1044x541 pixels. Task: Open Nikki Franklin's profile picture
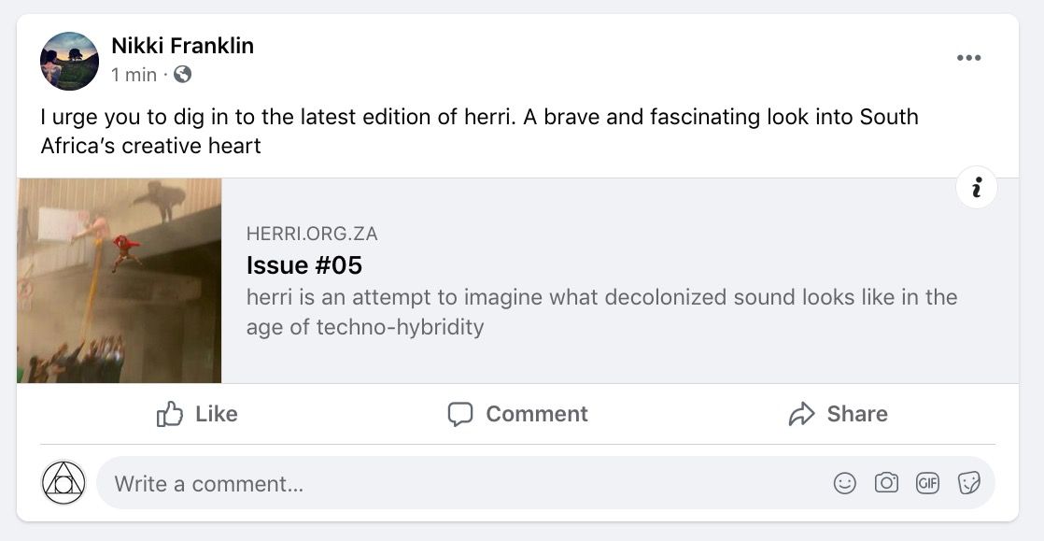pyautogui.click(x=69, y=61)
